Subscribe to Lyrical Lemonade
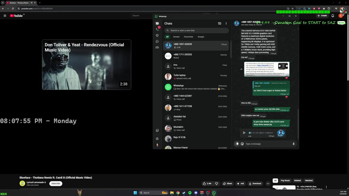Viewport: 349px width, 196px height. (x=56, y=183)
